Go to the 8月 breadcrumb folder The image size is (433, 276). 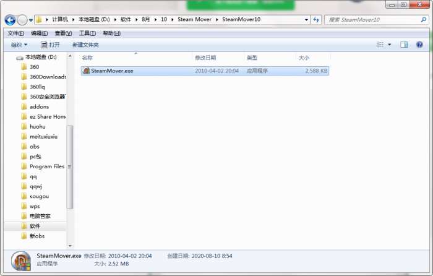pos(146,19)
